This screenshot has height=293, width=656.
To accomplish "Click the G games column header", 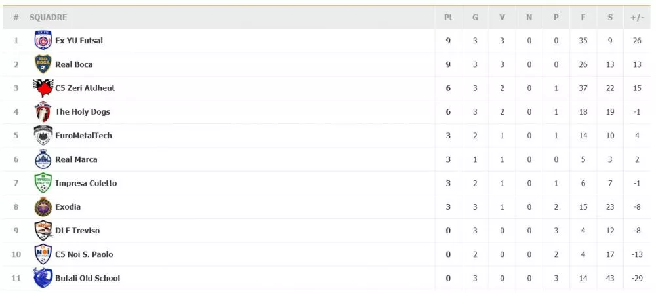I will tap(475, 17).
